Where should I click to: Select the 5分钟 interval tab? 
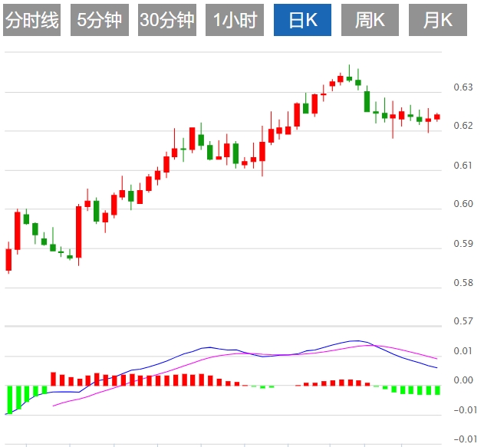tap(100, 20)
